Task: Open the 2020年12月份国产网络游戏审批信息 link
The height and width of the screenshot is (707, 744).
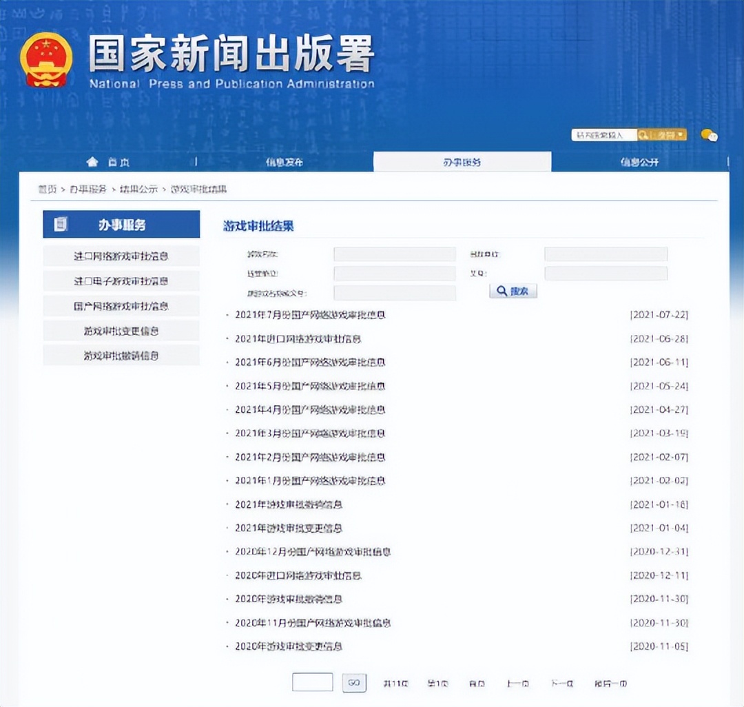Action: click(x=313, y=551)
